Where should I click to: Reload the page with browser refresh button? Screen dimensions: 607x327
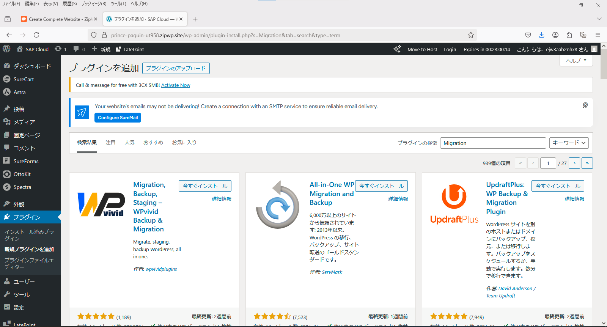click(x=36, y=35)
